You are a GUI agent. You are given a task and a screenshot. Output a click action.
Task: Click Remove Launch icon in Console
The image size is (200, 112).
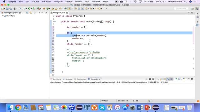(150, 79)
